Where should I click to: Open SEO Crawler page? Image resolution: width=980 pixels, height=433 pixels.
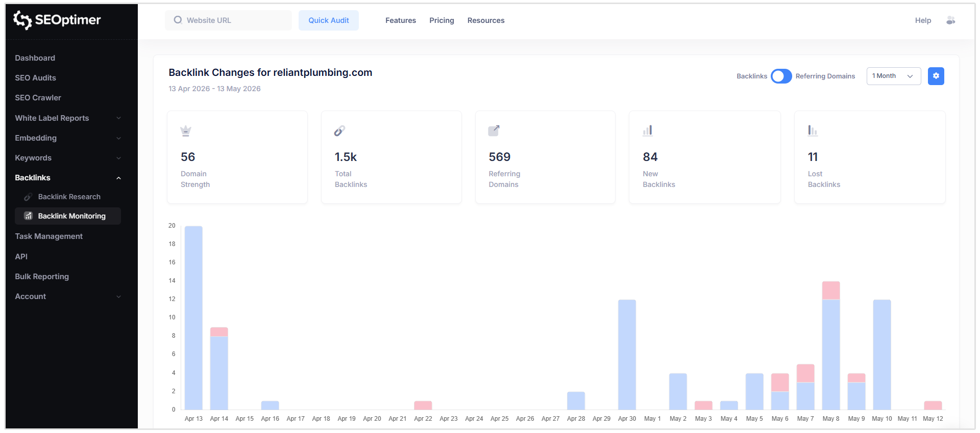coord(38,98)
